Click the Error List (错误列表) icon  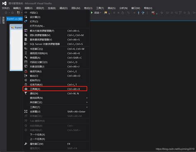(x=26, y=71)
